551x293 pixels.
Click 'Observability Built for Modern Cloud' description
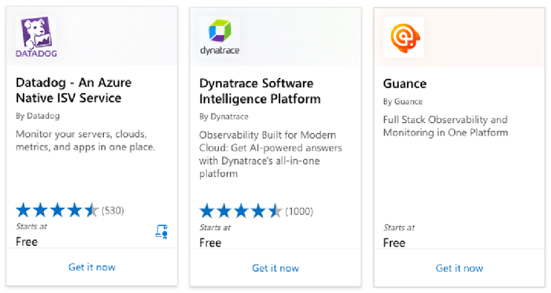tap(270, 154)
